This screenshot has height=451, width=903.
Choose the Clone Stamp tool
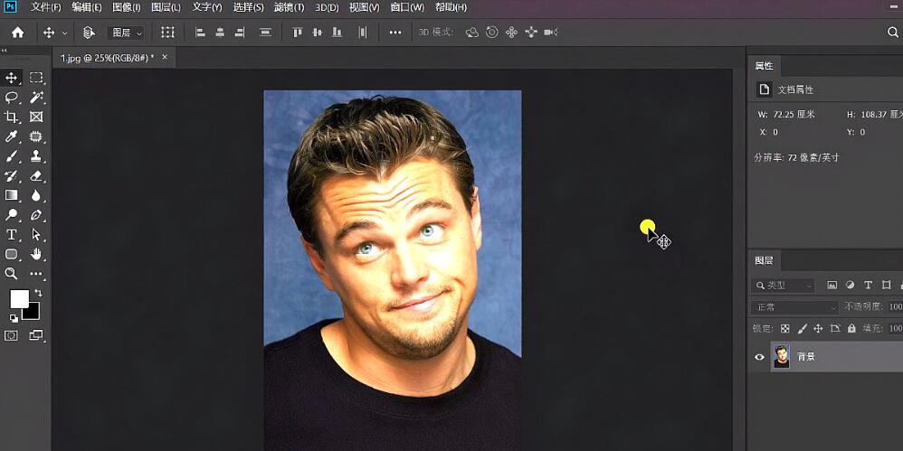(36, 156)
